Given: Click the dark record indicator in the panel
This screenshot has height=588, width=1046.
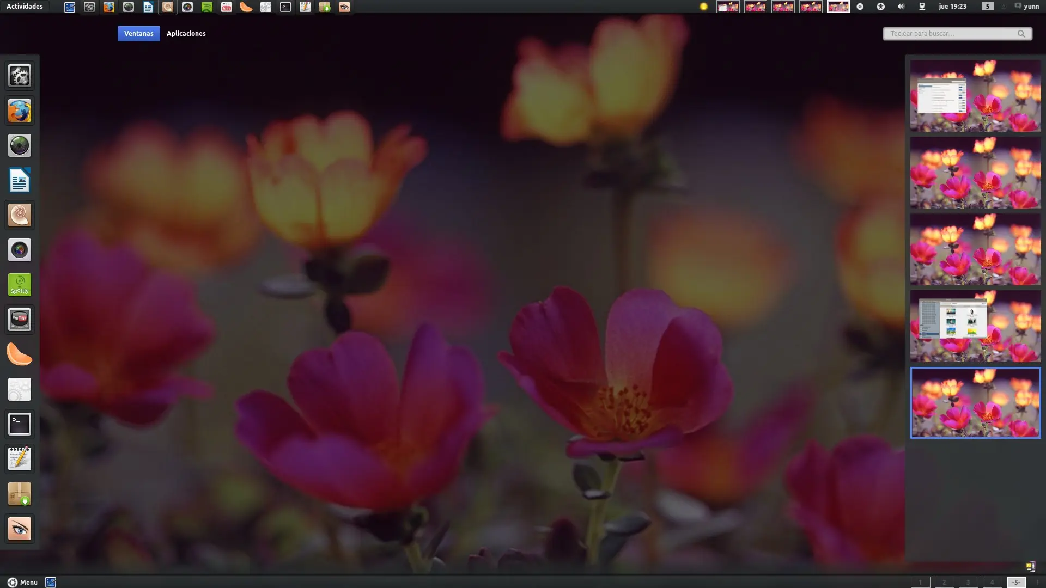Looking at the screenshot, I should 860,7.
